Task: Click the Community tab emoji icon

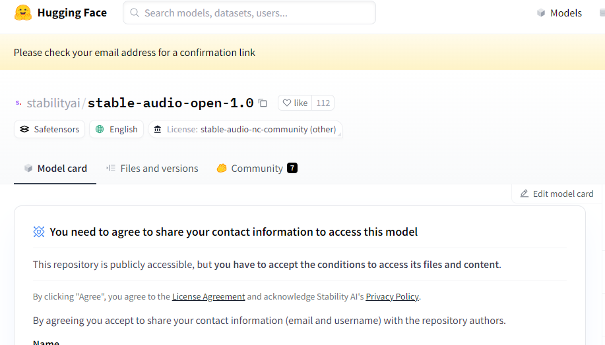Action: (222, 169)
